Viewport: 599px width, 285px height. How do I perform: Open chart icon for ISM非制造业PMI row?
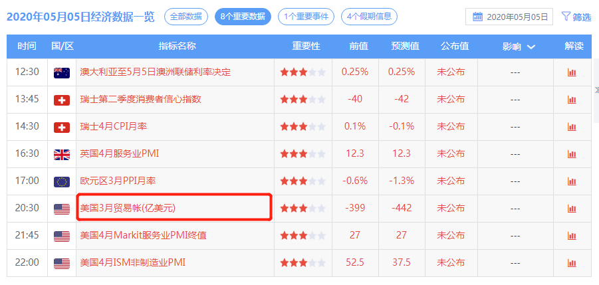572,263
